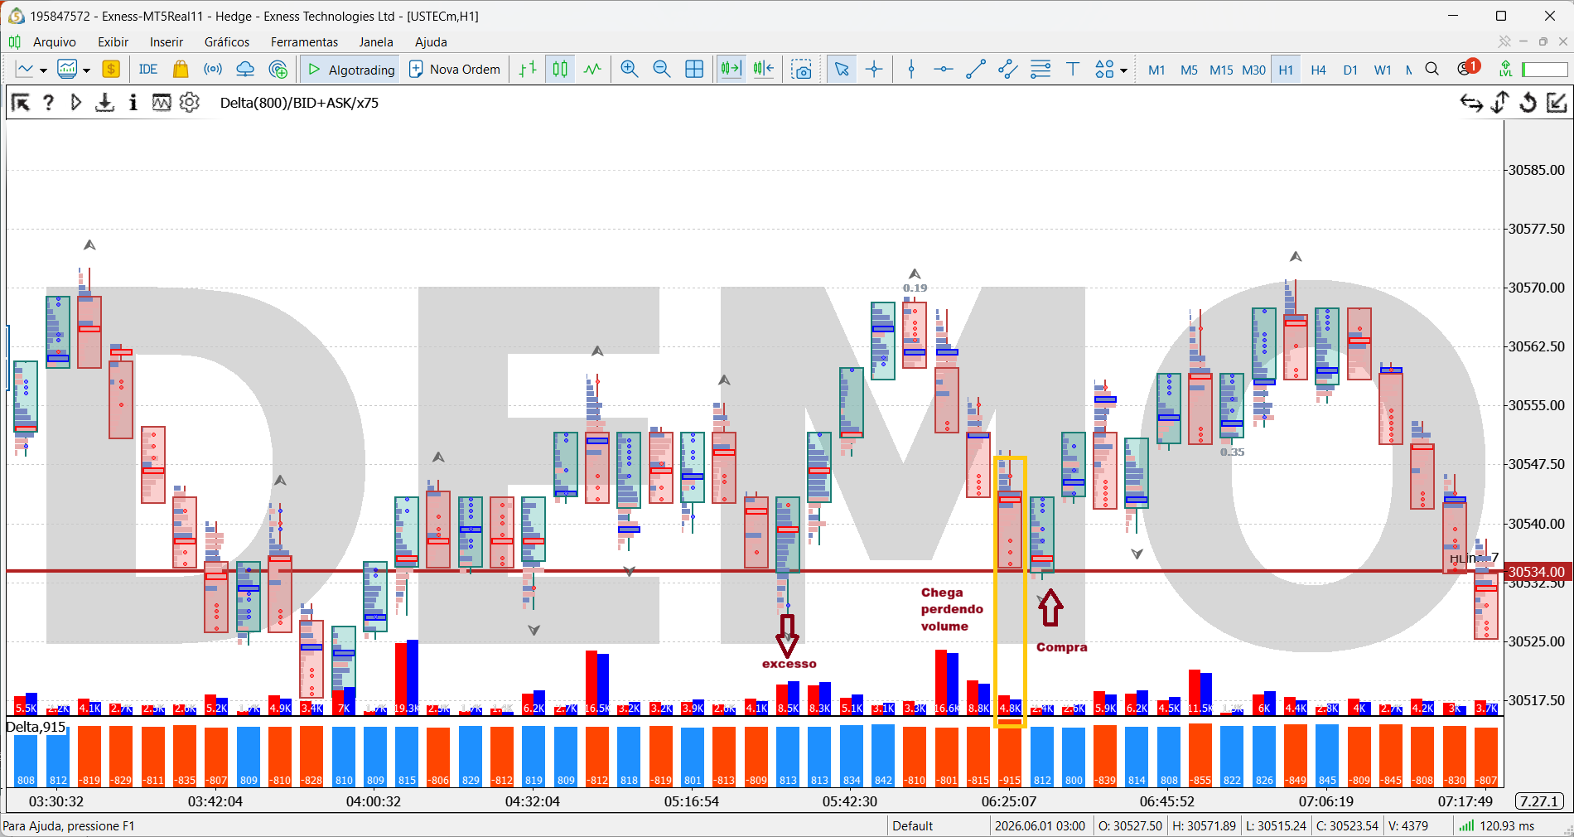The width and height of the screenshot is (1574, 837).
Task: Click Nova Ordem to create order
Action: point(456,70)
